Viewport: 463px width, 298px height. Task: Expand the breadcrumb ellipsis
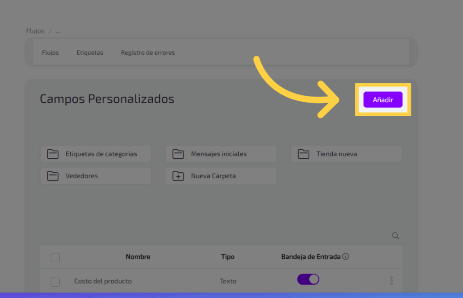(58, 31)
